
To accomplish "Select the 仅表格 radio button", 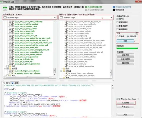I will (117, 36).
